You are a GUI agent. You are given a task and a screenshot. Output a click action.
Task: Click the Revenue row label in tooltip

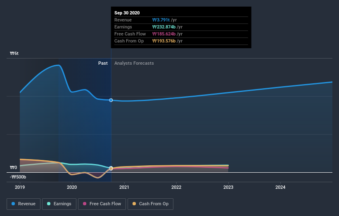click(x=123, y=20)
